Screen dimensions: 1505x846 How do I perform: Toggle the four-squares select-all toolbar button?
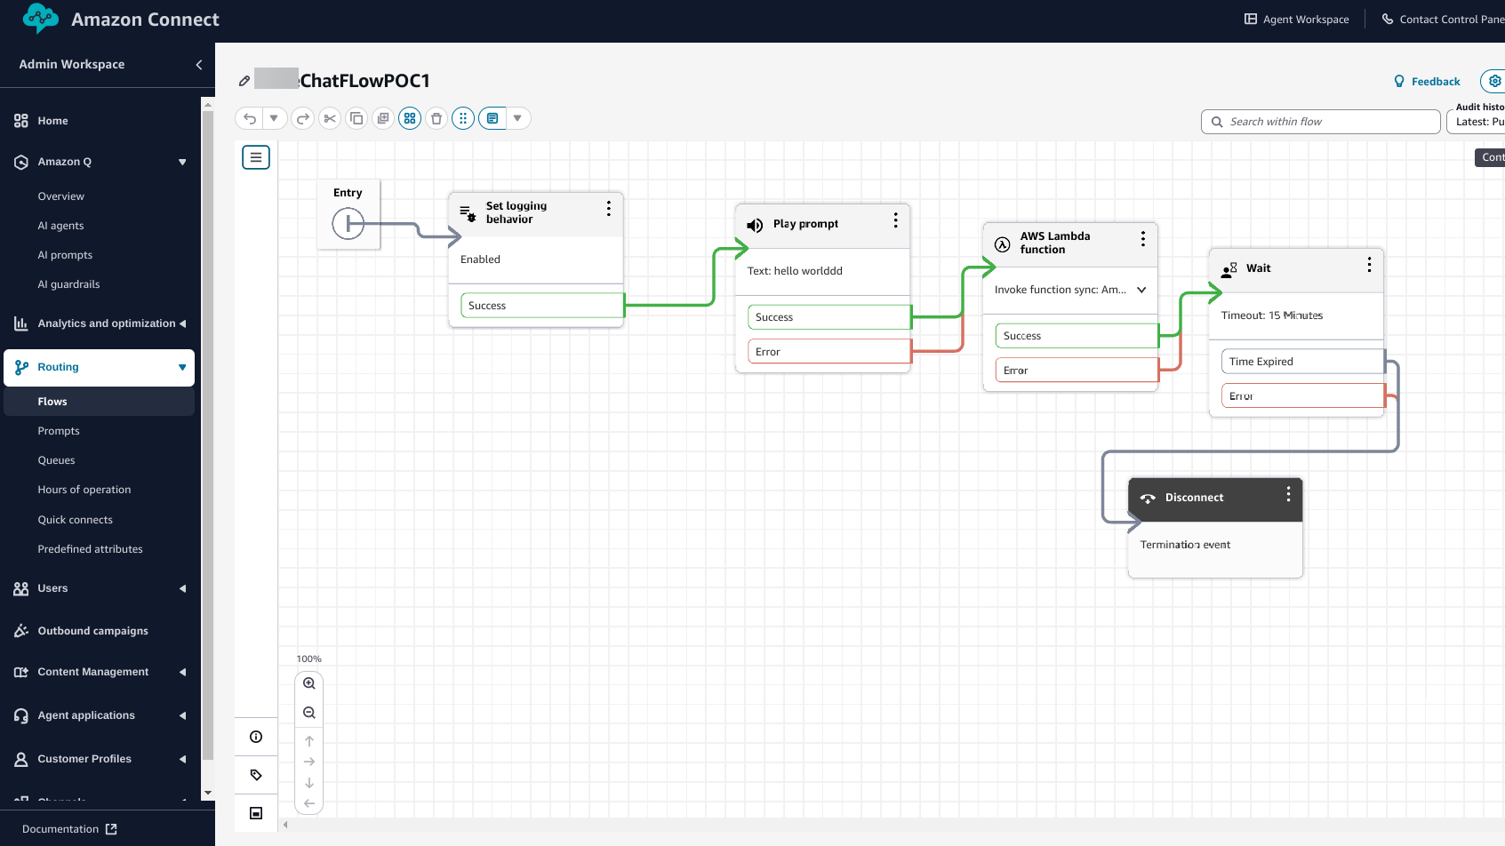(410, 118)
